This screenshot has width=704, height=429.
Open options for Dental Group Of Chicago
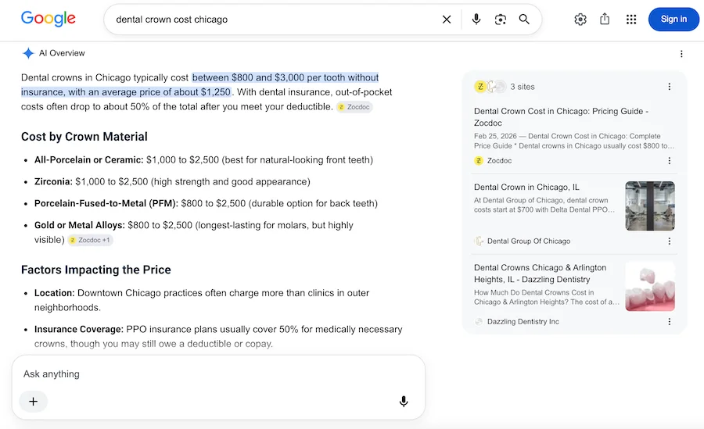[x=669, y=241]
